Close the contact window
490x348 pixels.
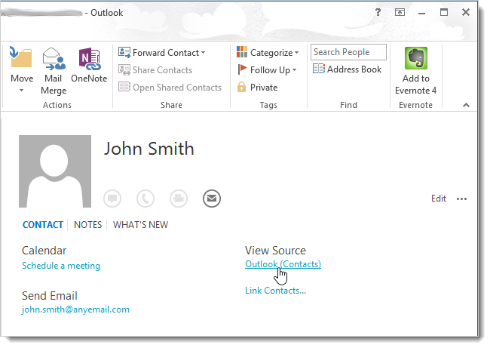[466, 12]
